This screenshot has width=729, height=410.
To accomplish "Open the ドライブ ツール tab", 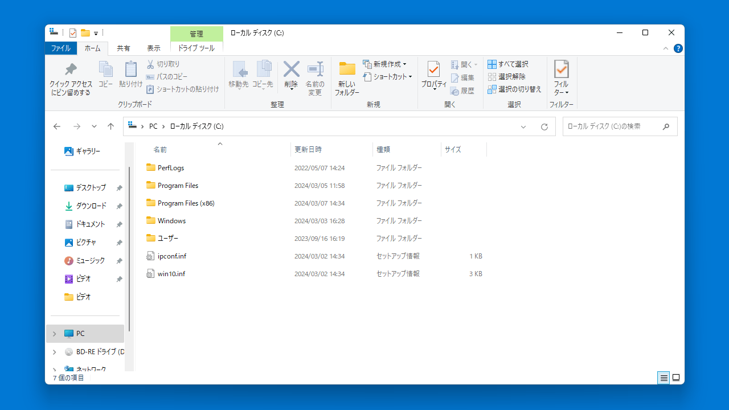I will [x=196, y=48].
